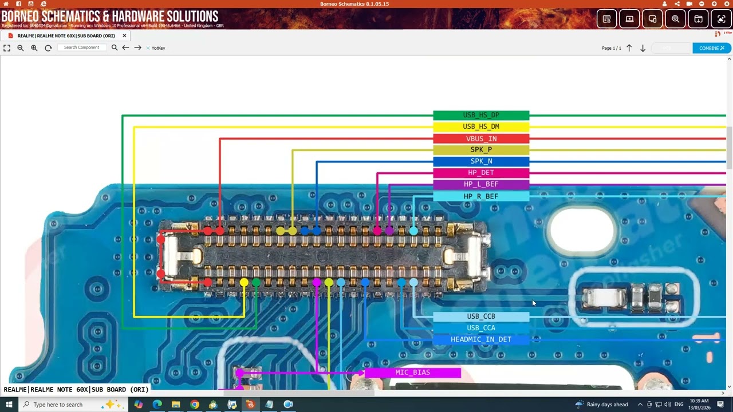The image size is (733, 412).
Task: Click the page down arrow
Action: tap(643, 48)
